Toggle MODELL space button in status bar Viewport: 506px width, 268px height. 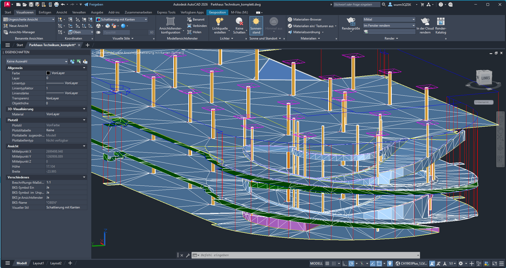(x=316, y=263)
